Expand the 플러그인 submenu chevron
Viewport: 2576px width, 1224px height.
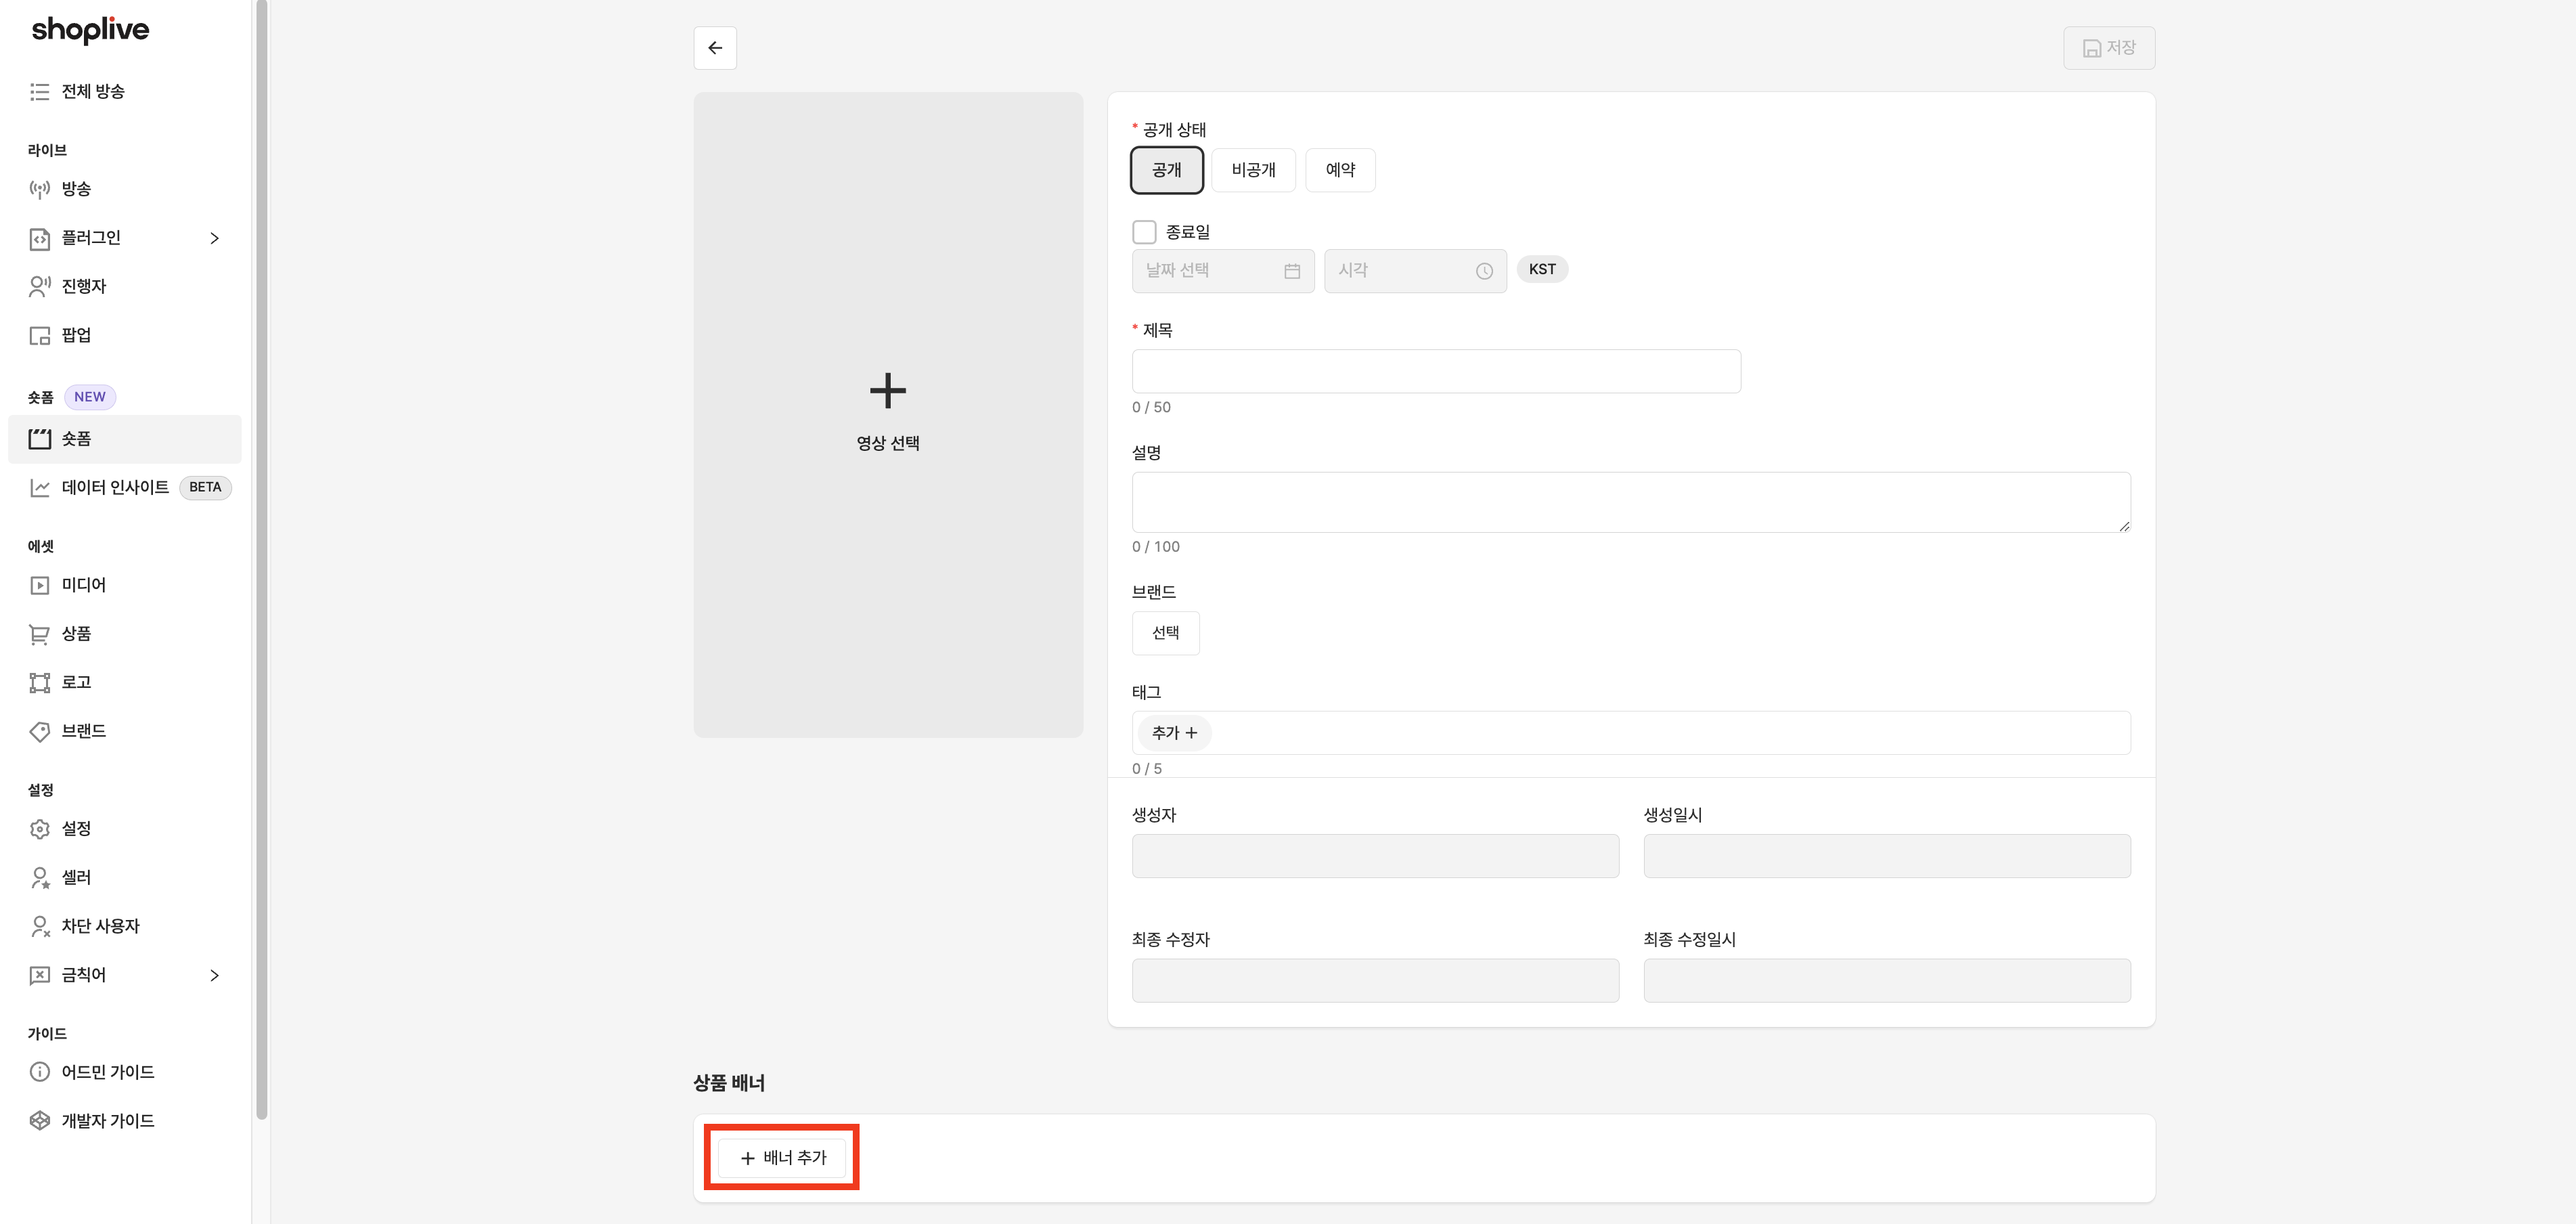[x=214, y=238]
